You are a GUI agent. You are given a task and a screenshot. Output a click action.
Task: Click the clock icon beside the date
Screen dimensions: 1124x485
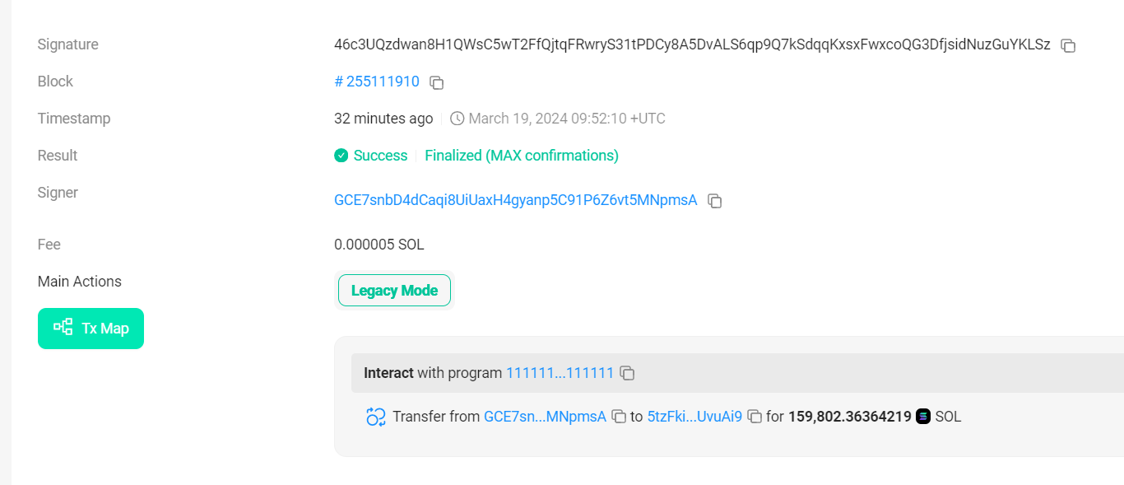click(457, 119)
